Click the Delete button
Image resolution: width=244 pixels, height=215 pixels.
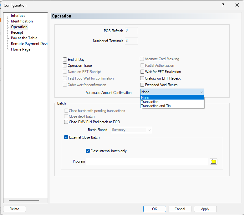coord(14,209)
